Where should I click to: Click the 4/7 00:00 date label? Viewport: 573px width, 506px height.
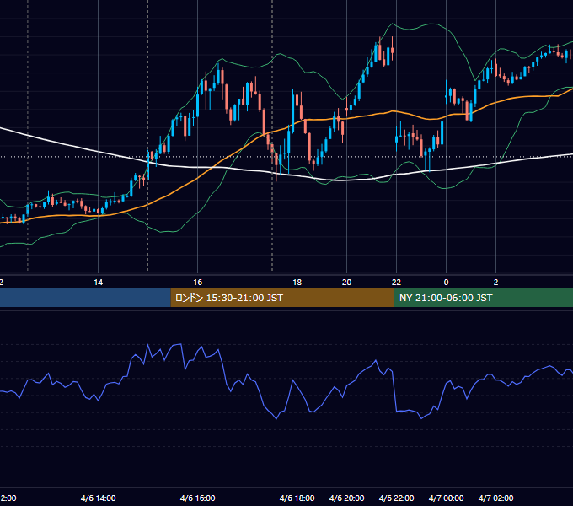pyautogui.click(x=447, y=498)
